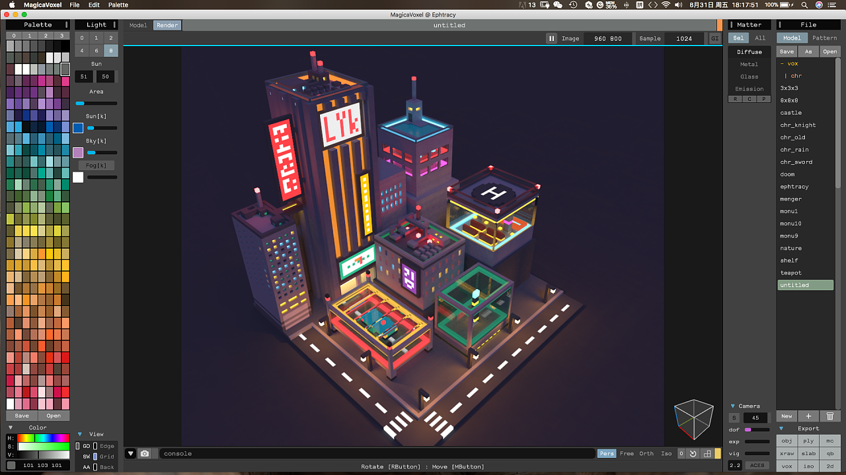Click the 3D orientation cube gizmo
This screenshot has height=475, width=846.
pos(693,419)
